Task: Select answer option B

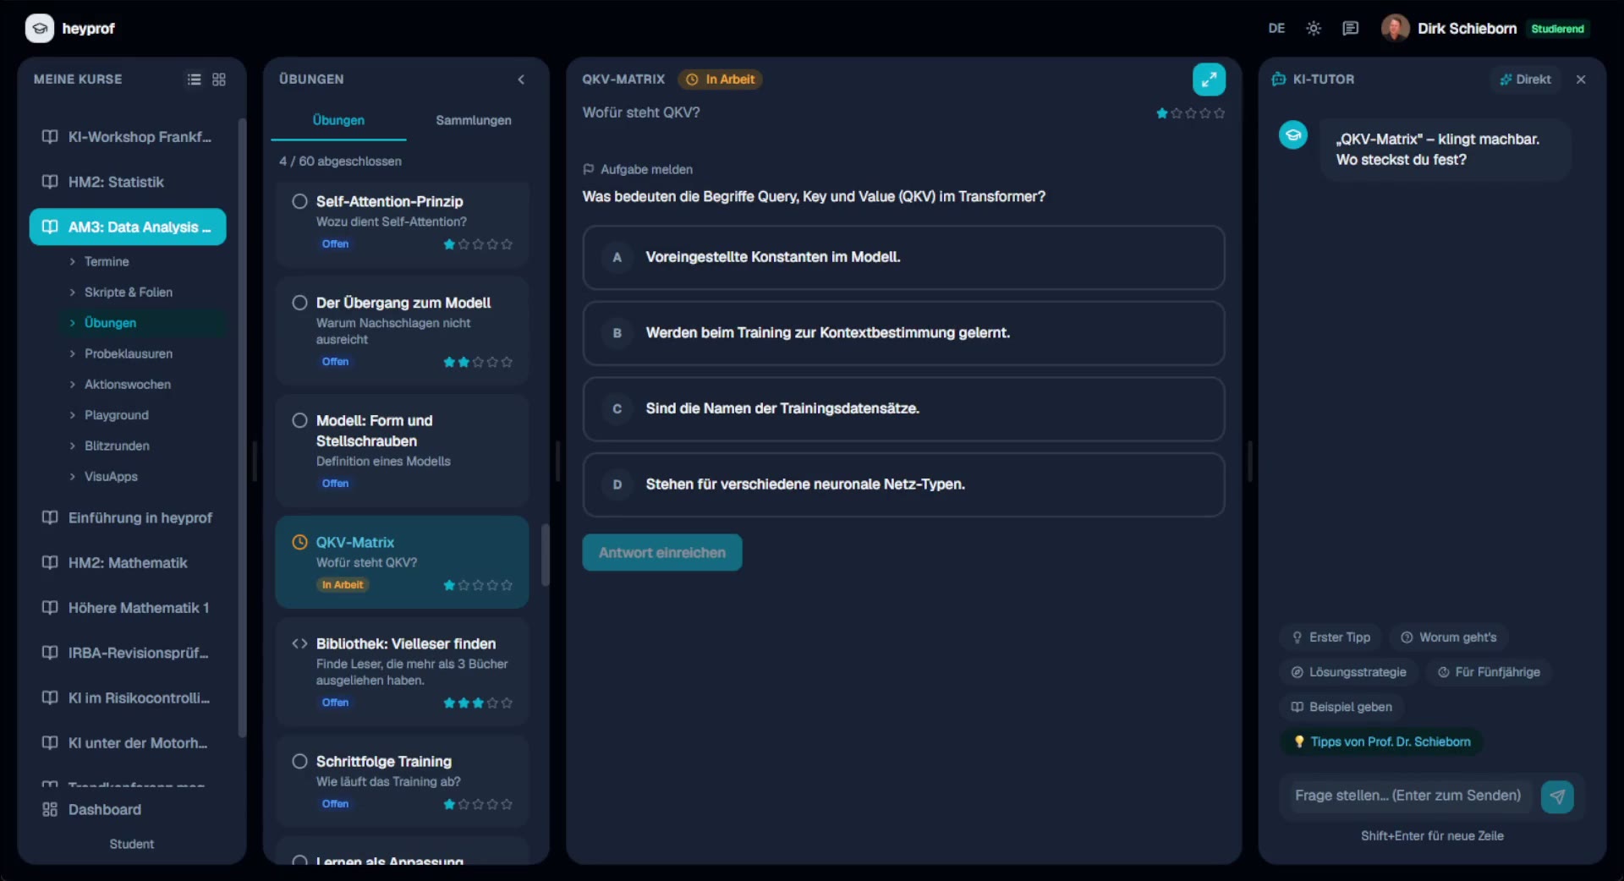Action: 903,333
